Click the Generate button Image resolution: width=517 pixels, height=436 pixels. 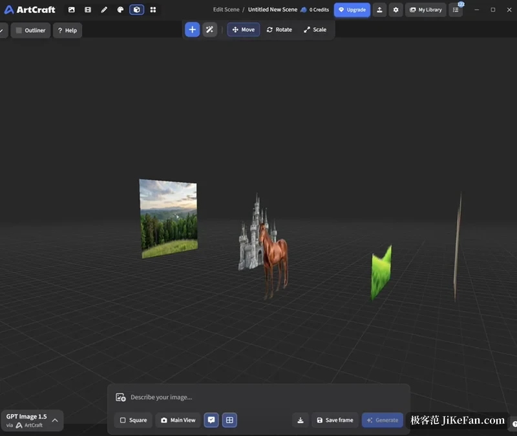click(x=383, y=420)
